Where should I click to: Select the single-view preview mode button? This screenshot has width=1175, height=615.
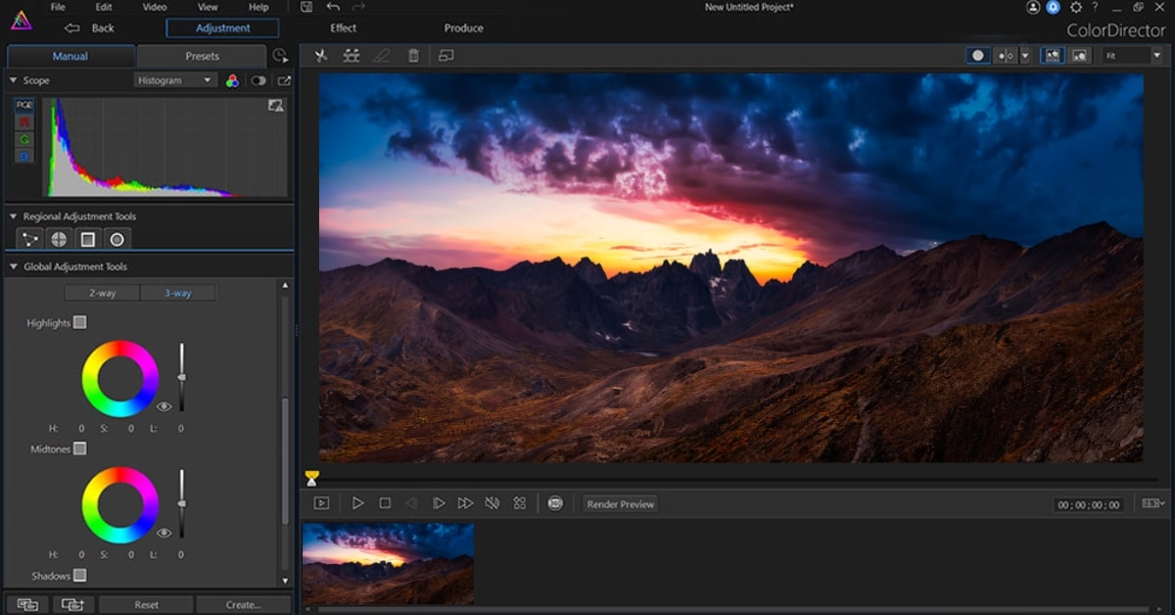point(978,56)
